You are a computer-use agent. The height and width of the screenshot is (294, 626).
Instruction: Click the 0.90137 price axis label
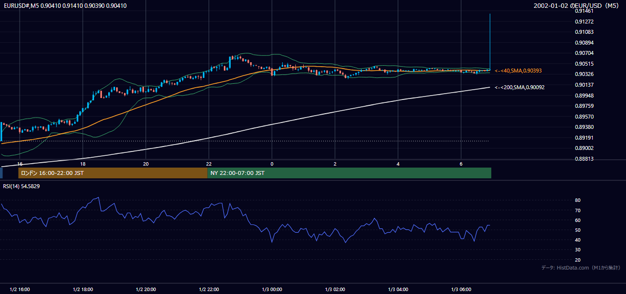tap(584, 85)
